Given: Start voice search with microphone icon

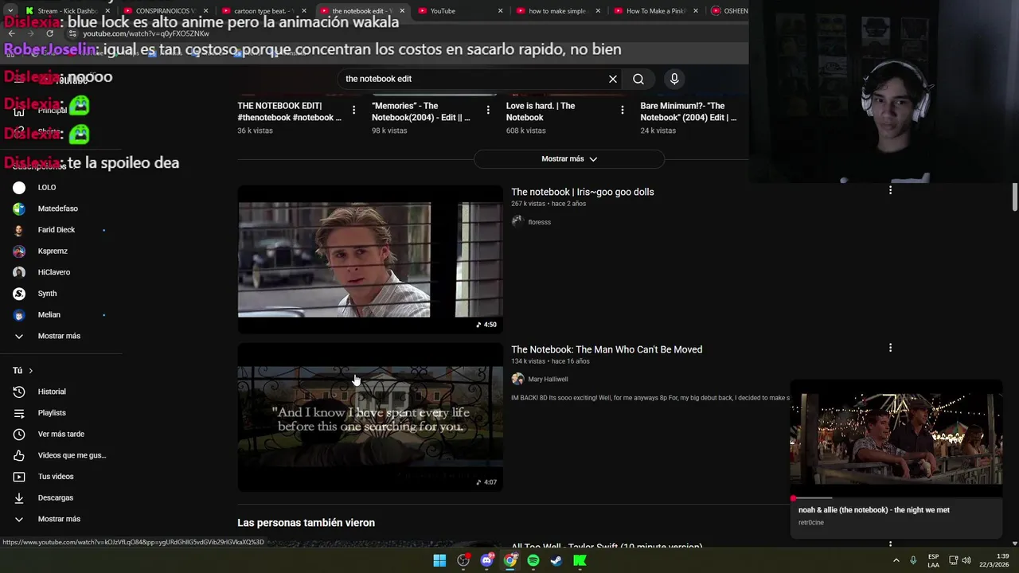Looking at the screenshot, I should [x=674, y=79].
